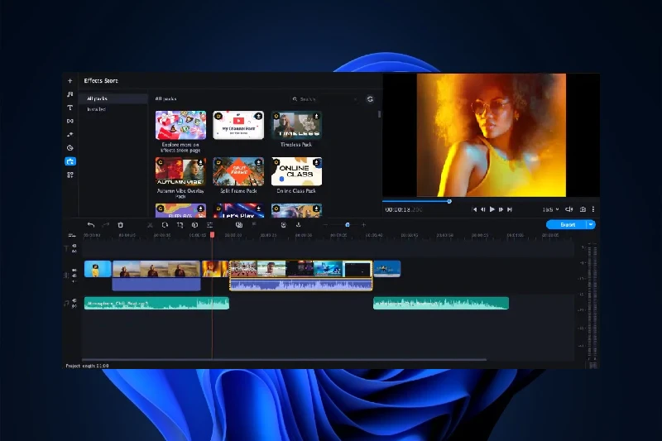Click the download icon on Online Class Pack

click(316, 163)
